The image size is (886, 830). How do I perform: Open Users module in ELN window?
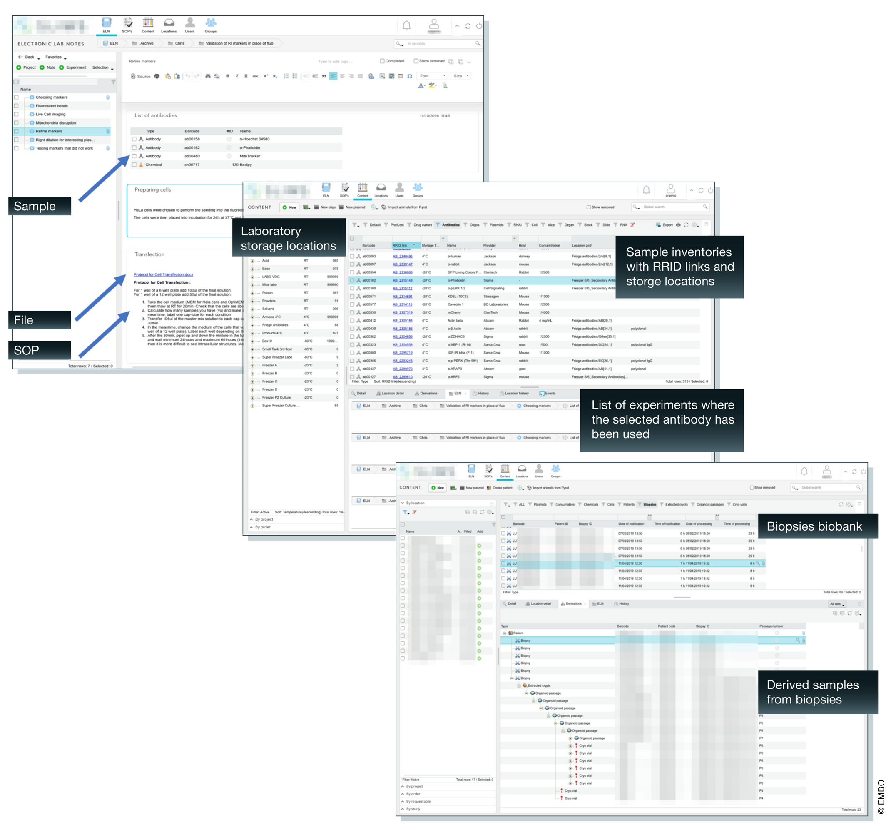pyautogui.click(x=190, y=25)
